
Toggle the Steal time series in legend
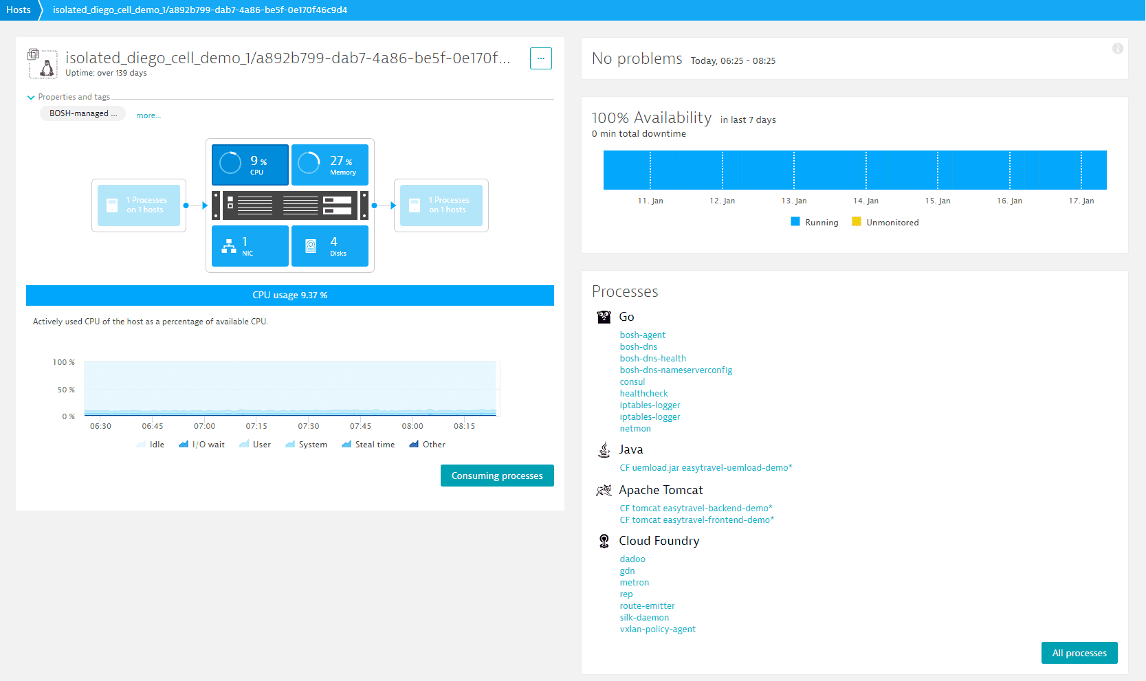(368, 445)
